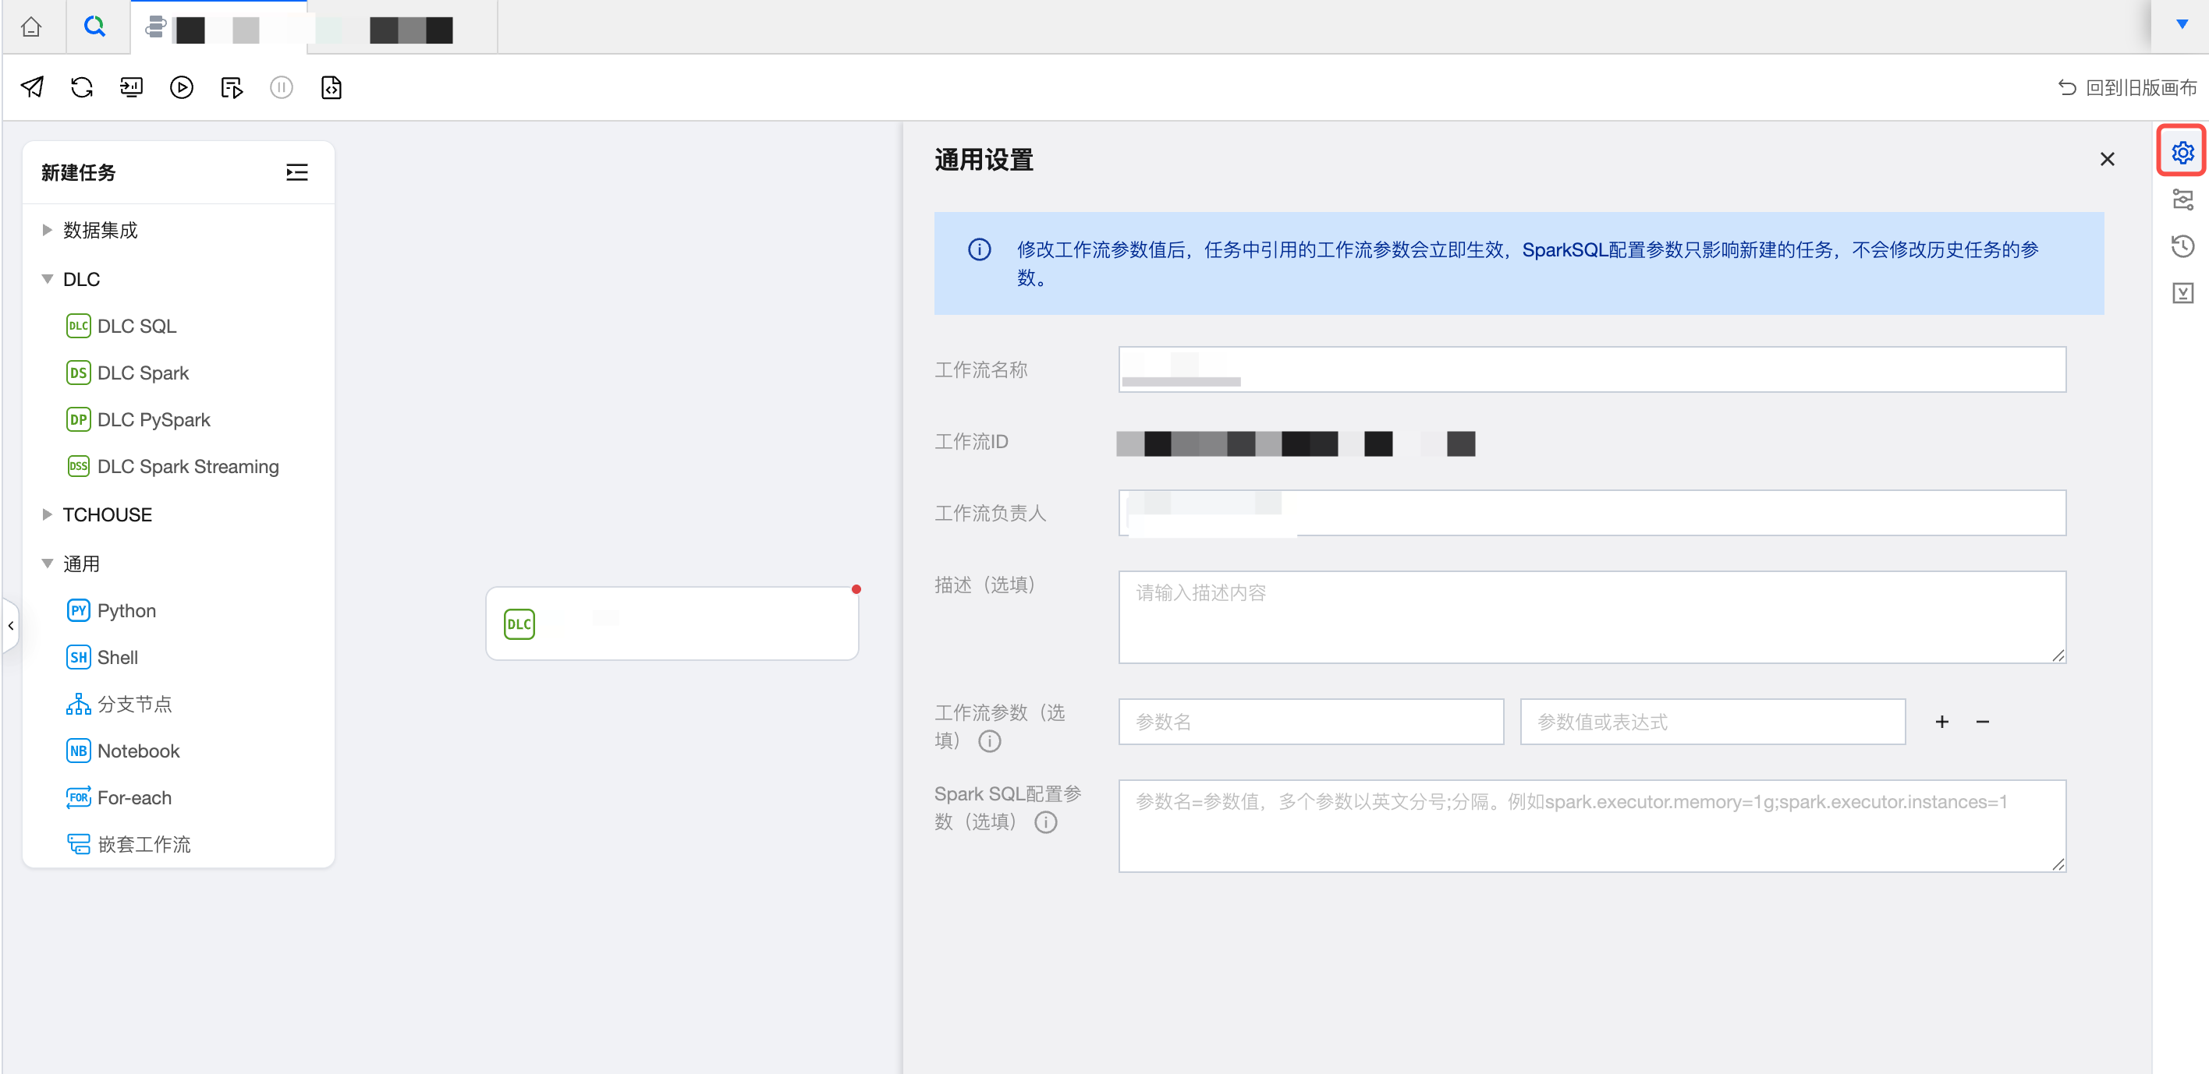The width and height of the screenshot is (2209, 1074).
Task: Go to the home icon tab
Action: (x=32, y=27)
